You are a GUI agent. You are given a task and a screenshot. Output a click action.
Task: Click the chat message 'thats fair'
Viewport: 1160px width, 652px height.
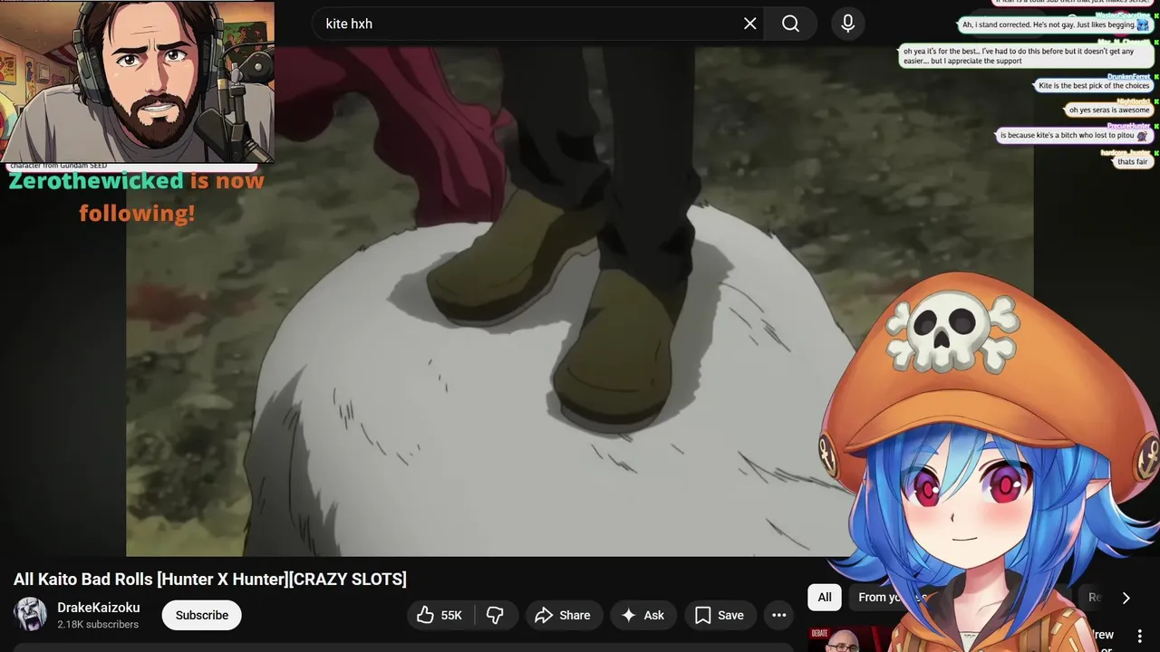[1132, 162]
